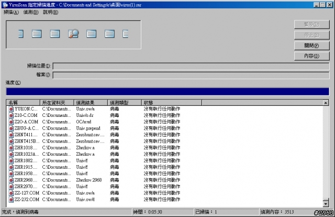Open the 掃描(A) menu
The height and width of the screenshot is (217, 335).
pos(11,12)
